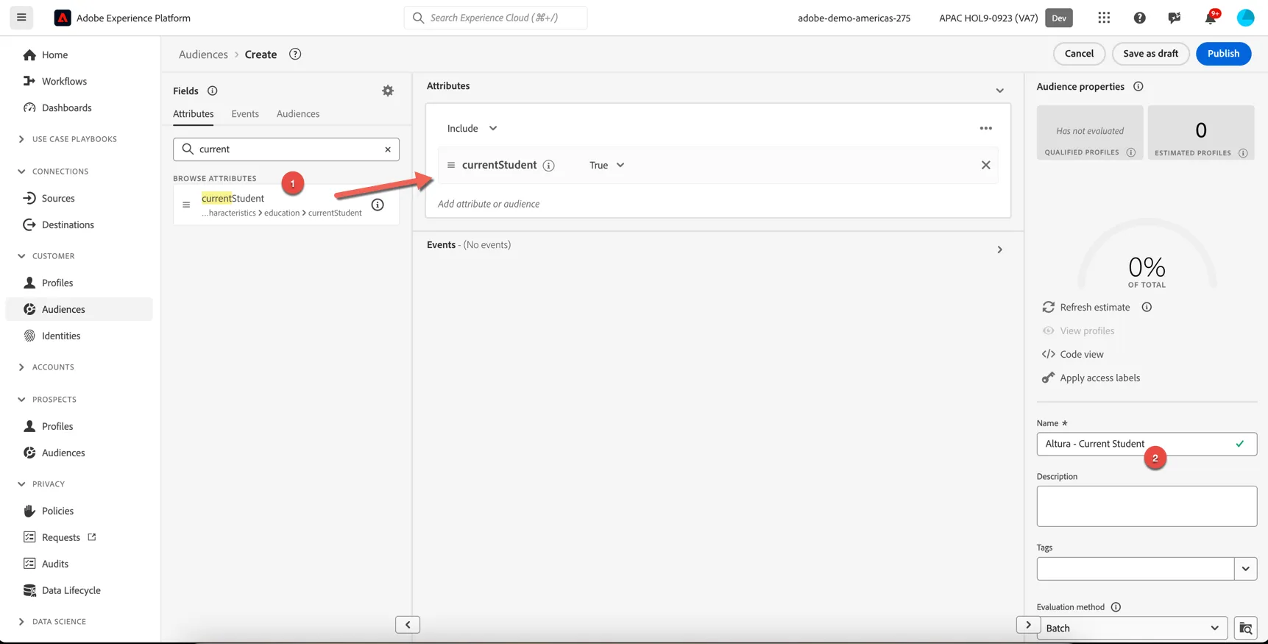Open the hamburger navigation menu
The width and height of the screenshot is (1268, 644).
tap(21, 18)
